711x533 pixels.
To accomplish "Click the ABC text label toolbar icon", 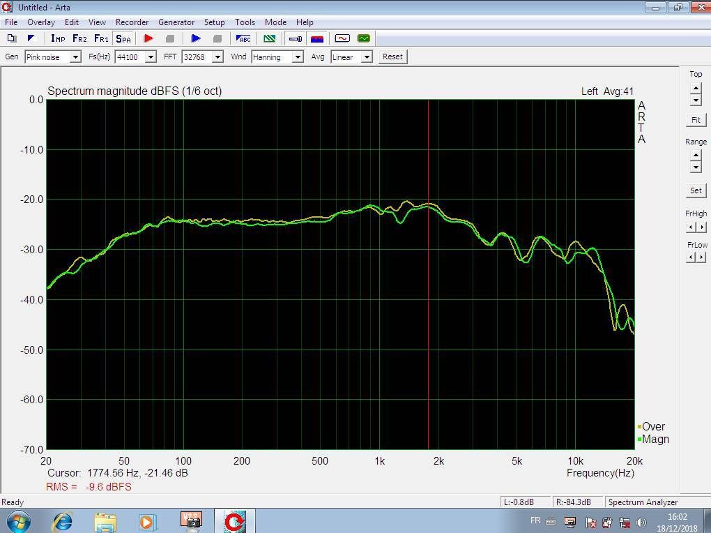I will click(x=243, y=38).
